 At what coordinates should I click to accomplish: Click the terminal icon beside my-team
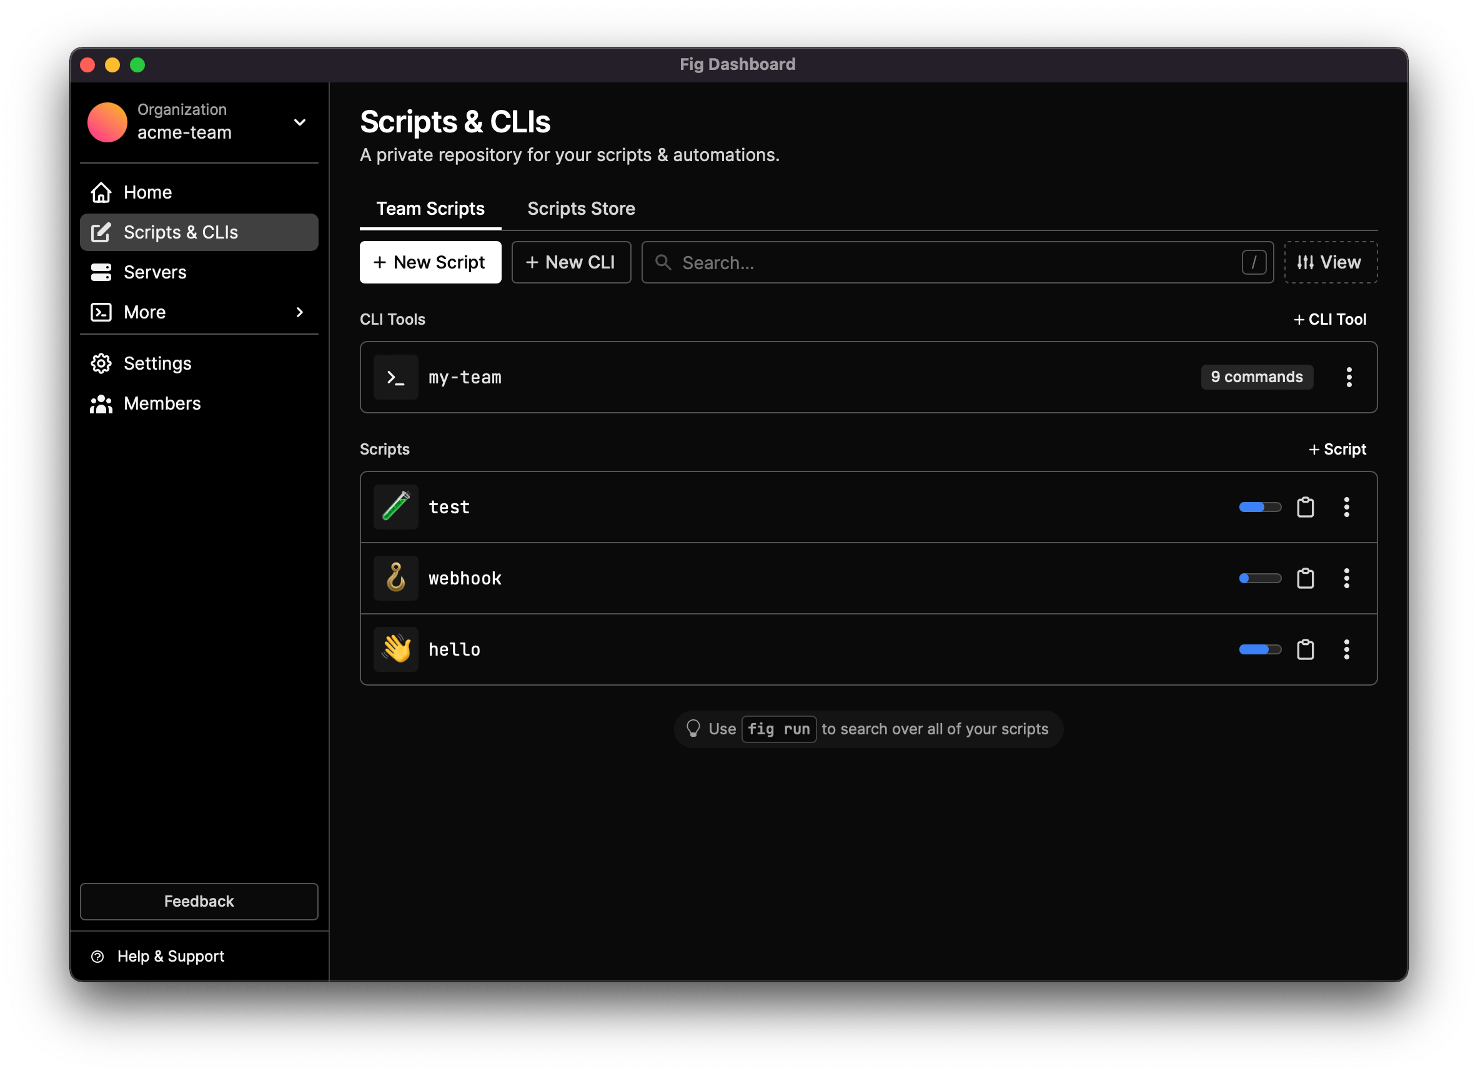[x=395, y=377]
